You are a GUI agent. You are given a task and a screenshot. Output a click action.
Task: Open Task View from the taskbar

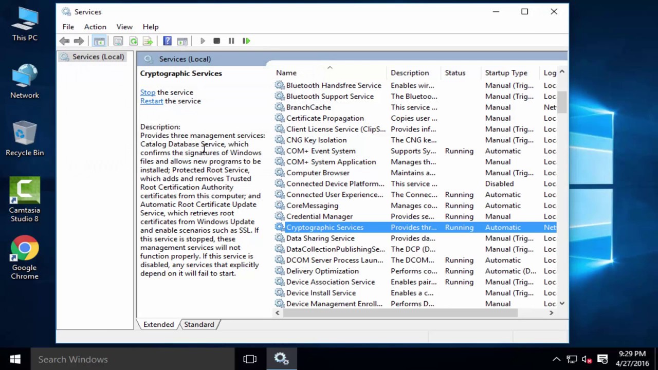pyautogui.click(x=250, y=359)
